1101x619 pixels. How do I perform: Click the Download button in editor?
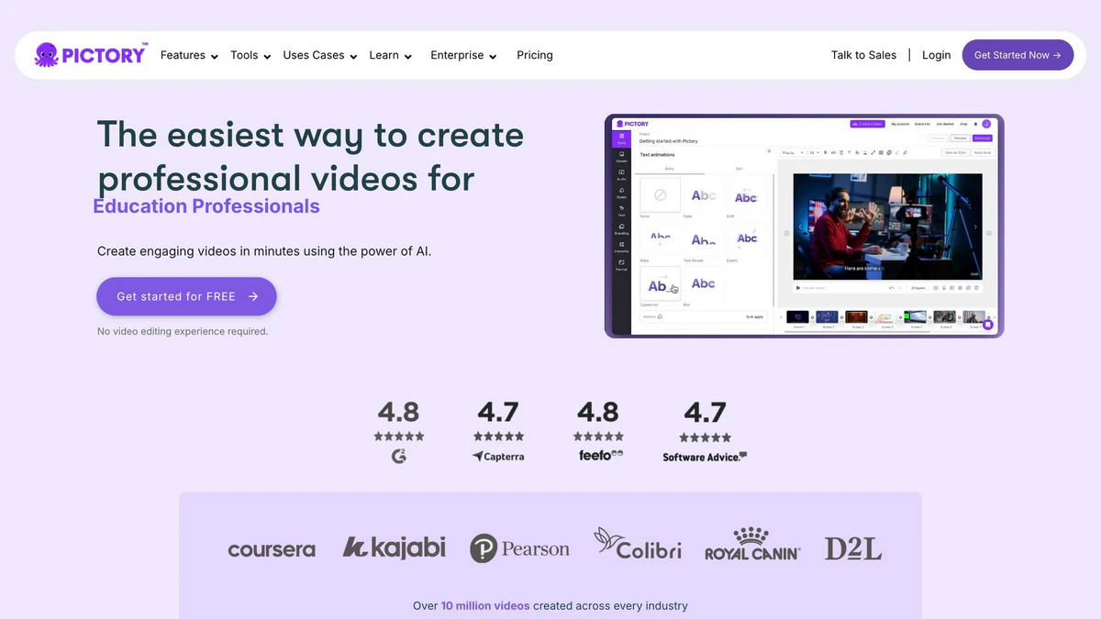(x=983, y=138)
